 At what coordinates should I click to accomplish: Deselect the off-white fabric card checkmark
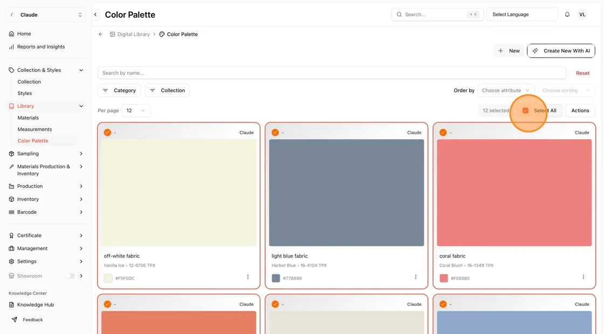point(107,133)
